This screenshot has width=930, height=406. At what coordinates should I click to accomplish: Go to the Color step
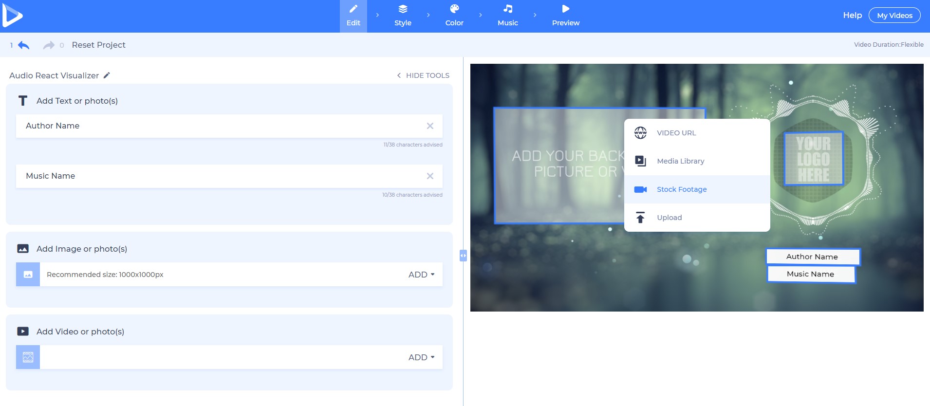[x=454, y=16]
